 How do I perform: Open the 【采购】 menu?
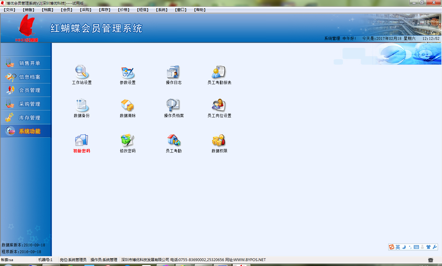[86, 10]
